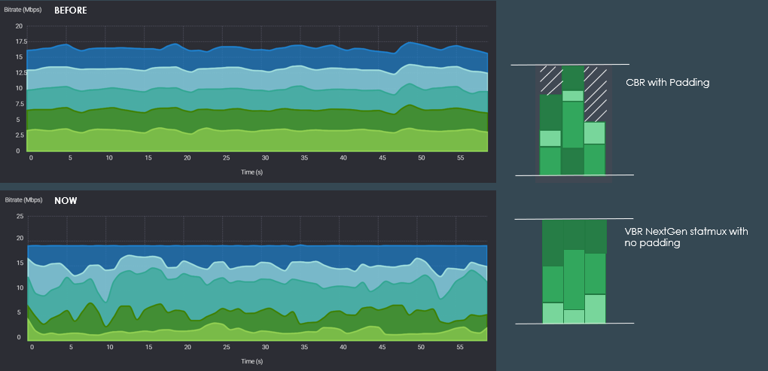This screenshot has height=371, width=768.
Task: Click 'Time (s)' axis label under NOW chart
Action: pyautogui.click(x=251, y=361)
